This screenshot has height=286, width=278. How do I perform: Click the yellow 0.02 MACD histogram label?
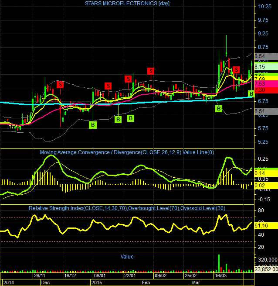tap(266, 186)
